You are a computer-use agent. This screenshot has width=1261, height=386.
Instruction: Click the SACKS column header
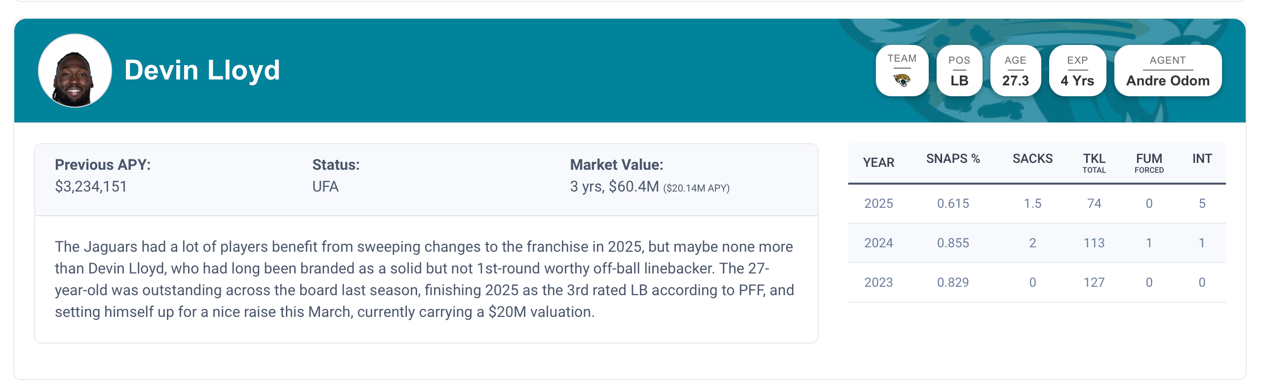coord(1032,159)
